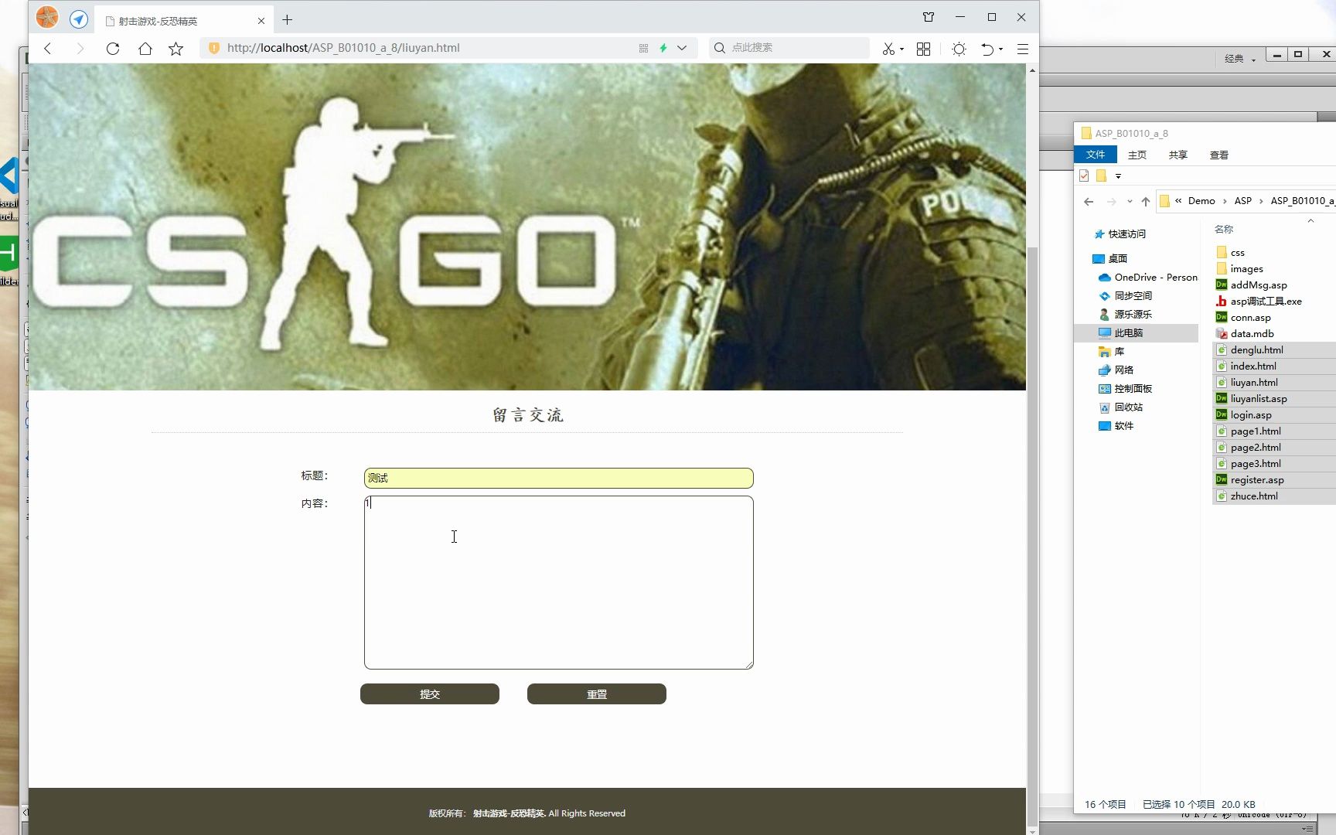Select addMsg.asp file
The image size is (1336, 835).
click(1259, 285)
